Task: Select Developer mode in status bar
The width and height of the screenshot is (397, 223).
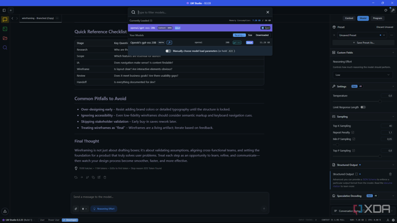Action: pyautogui.click(x=70, y=220)
